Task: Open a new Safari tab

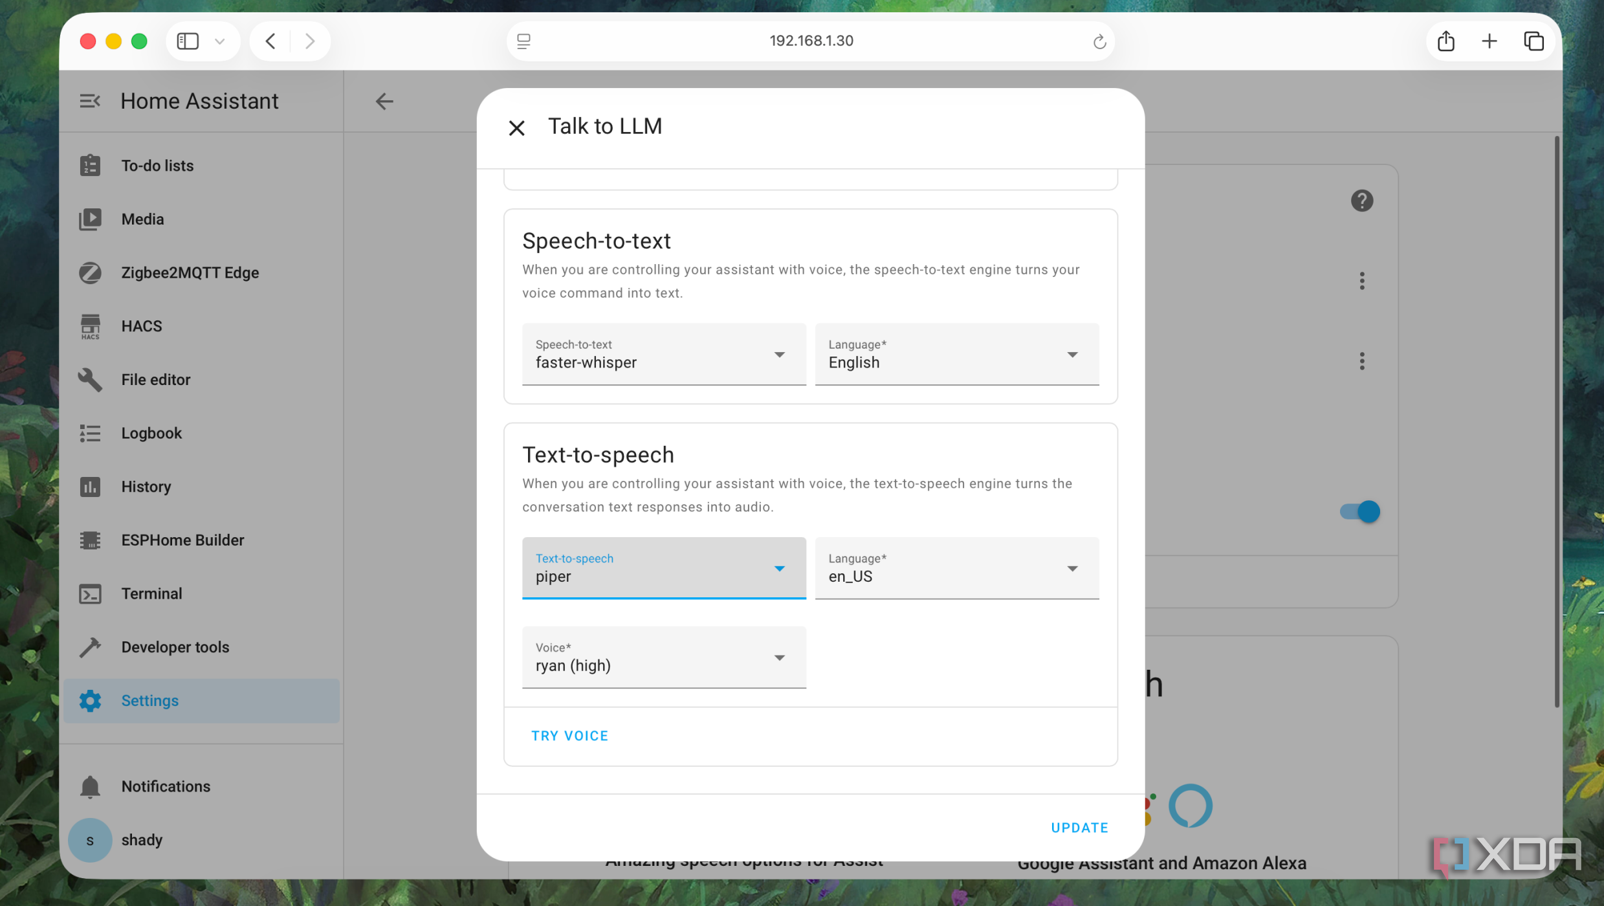Action: point(1489,41)
